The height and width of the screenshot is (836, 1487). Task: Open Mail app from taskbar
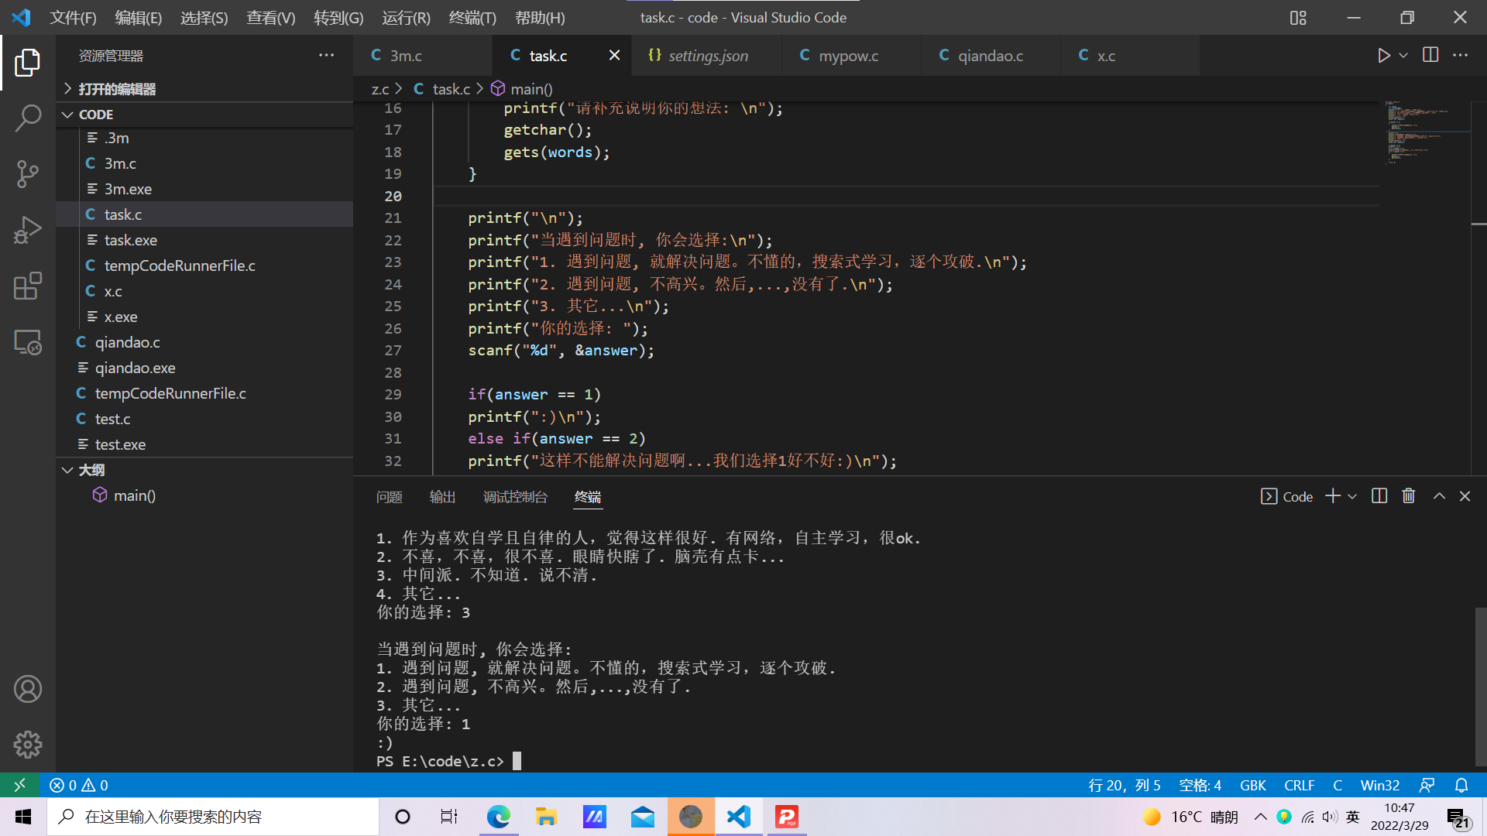tap(643, 817)
